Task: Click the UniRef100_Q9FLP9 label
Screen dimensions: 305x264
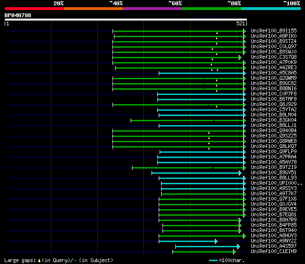Action: click(x=274, y=152)
